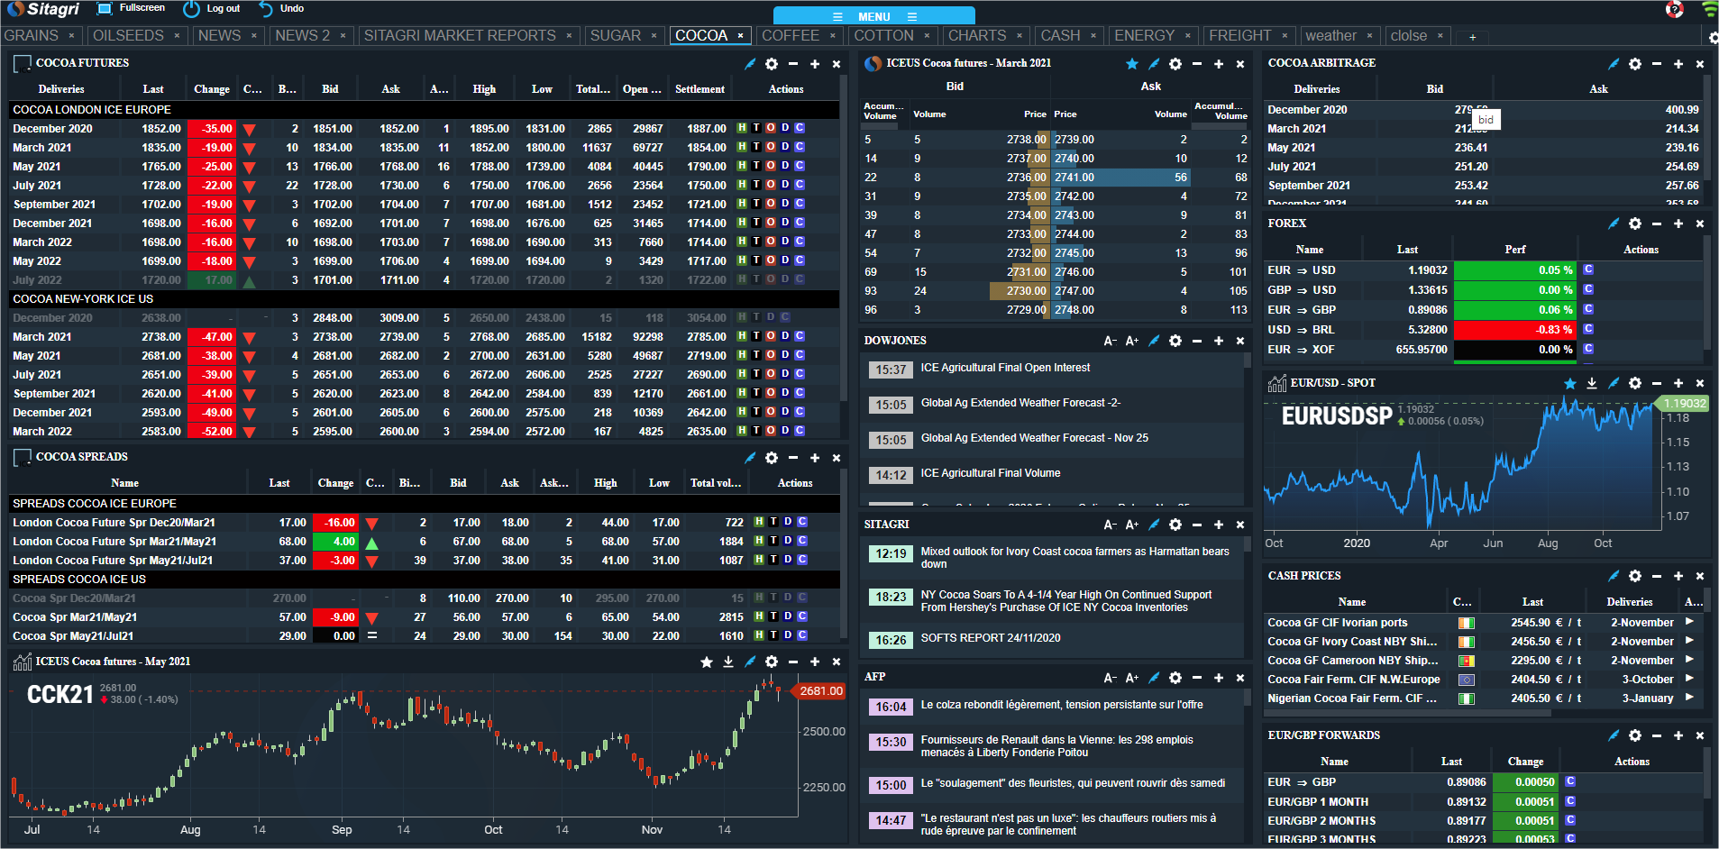The image size is (1719, 849).
Task: Open Mixed outlook for Ivory Coast farmers article
Action: (1074, 557)
